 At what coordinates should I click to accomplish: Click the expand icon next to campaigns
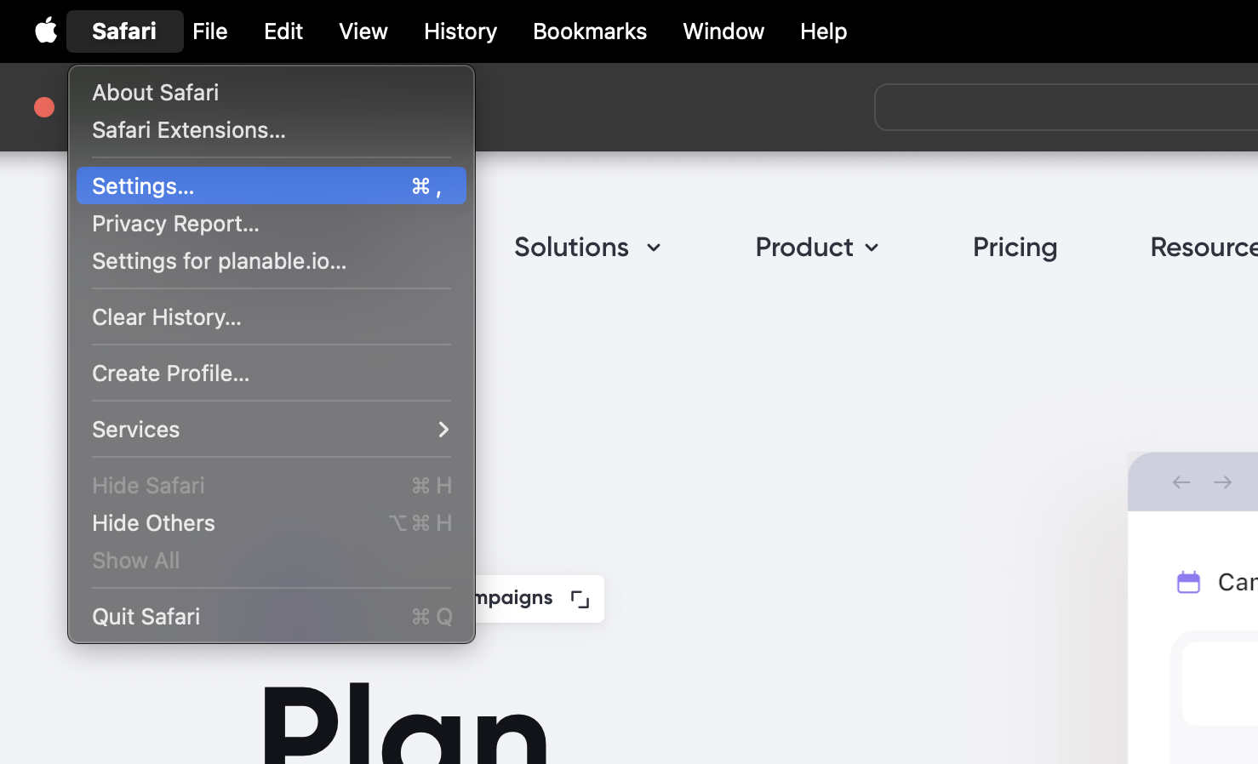pos(580,599)
